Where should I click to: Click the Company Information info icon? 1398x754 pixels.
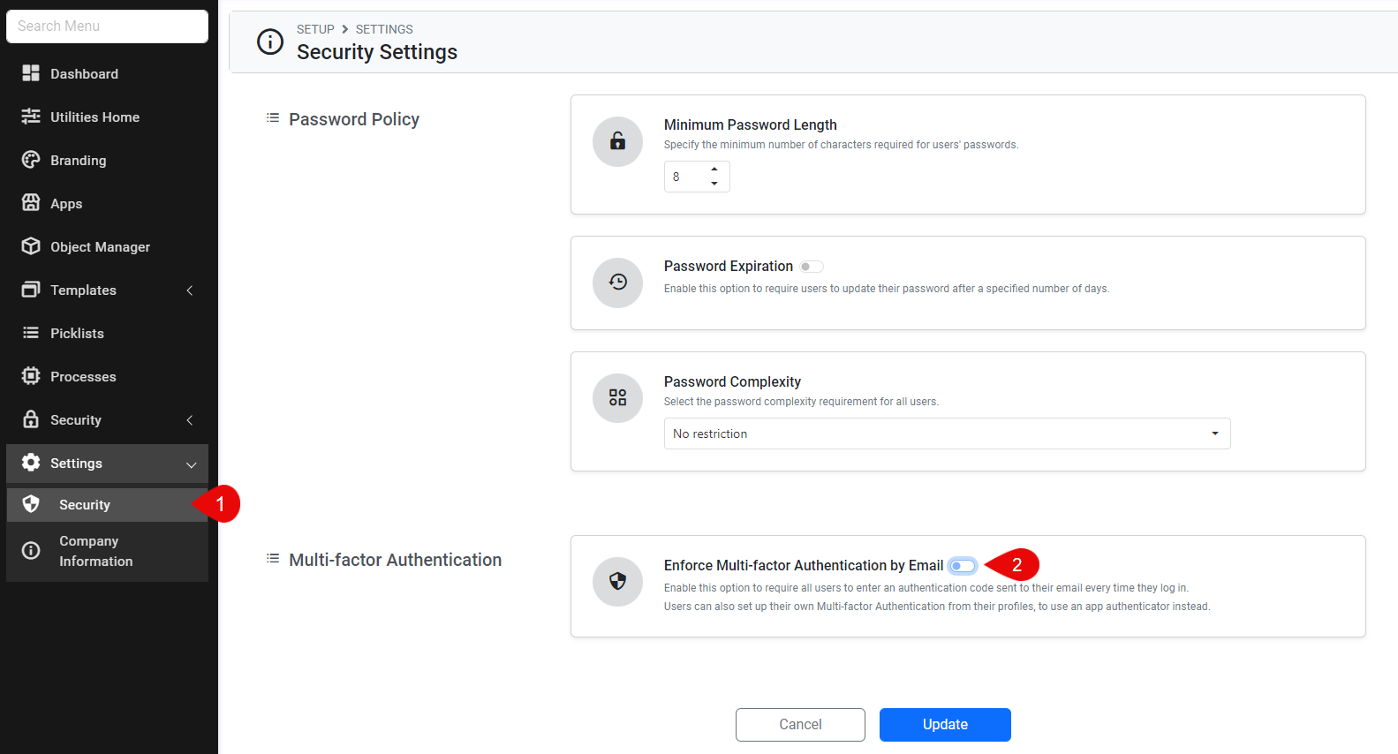pos(31,551)
